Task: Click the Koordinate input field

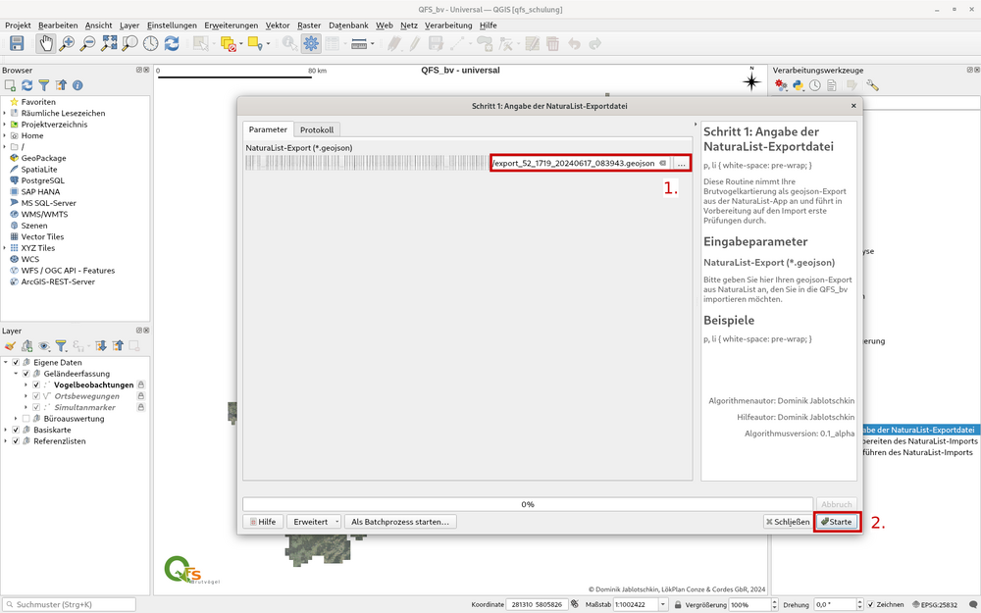Action: (x=538, y=605)
